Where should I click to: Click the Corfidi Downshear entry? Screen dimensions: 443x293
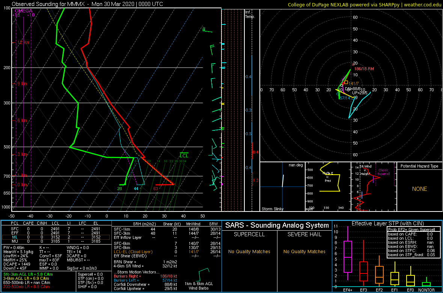point(145,284)
